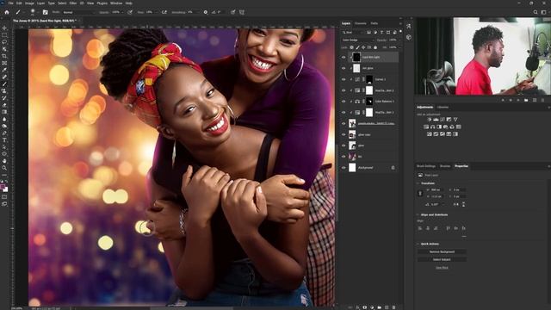This screenshot has width=551, height=310.
Task: Toggle visibility of bg layer
Action: coord(344,157)
